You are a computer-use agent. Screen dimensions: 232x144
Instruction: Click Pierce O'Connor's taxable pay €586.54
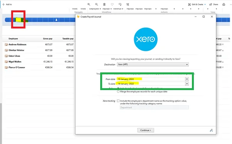70,67
